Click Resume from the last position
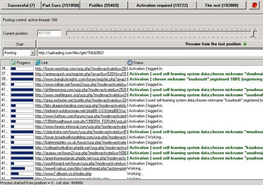Viewport: 263px width, 185px height. [213, 44]
